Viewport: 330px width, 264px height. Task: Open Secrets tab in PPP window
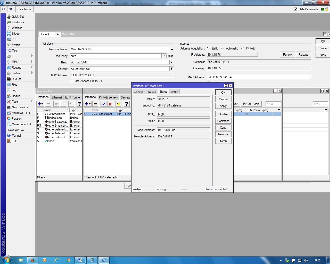click(126, 97)
